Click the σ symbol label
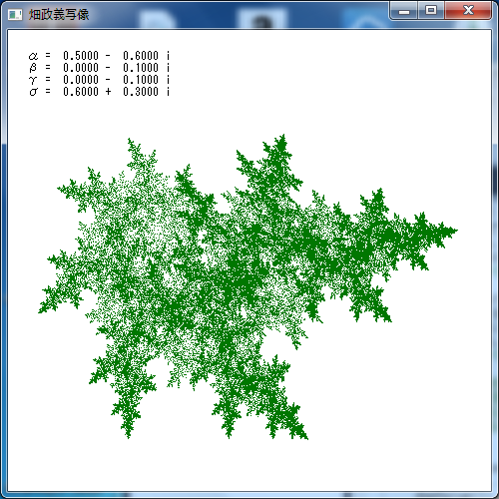The height and width of the screenshot is (499, 499). (x=33, y=92)
